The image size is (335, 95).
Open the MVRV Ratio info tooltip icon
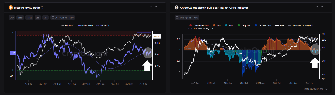point(42,8)
